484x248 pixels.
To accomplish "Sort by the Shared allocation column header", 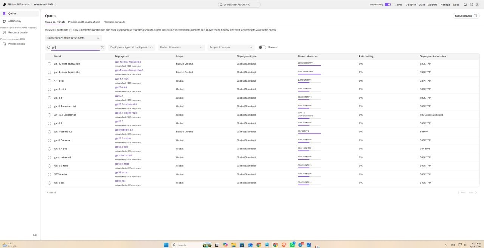I will click(x=307, y=56).
